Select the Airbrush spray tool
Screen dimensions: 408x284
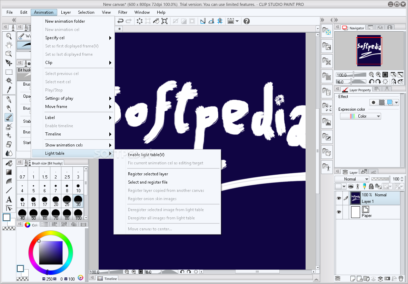click(9, 126)
